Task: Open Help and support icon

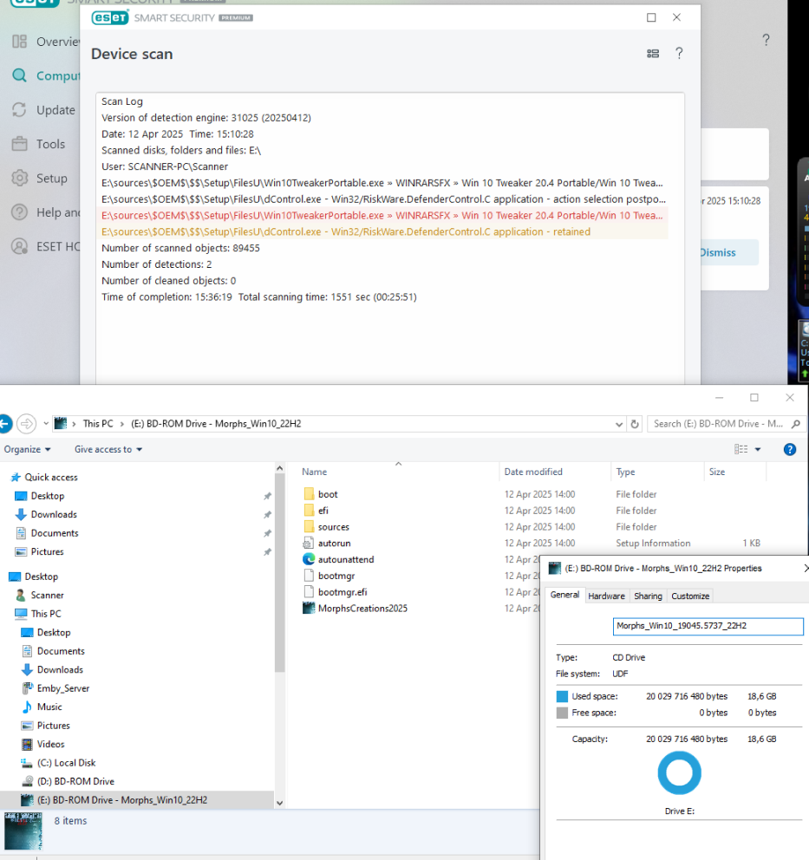Action: [20, 212]
